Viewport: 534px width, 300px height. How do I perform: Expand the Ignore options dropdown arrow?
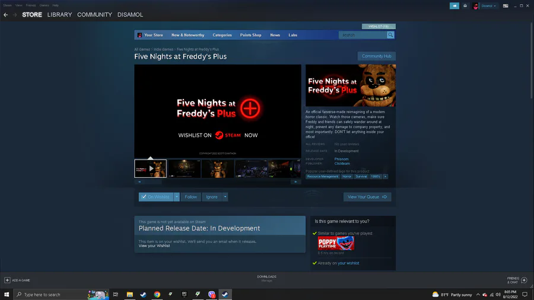pyautogui.click(x=225, y=197)
